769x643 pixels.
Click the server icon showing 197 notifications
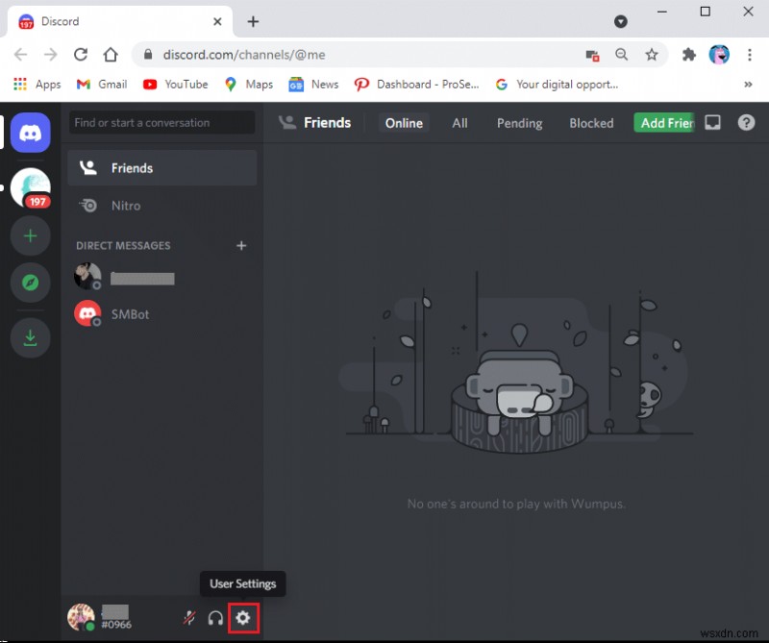pyautogui.click(x=30, y=186)
